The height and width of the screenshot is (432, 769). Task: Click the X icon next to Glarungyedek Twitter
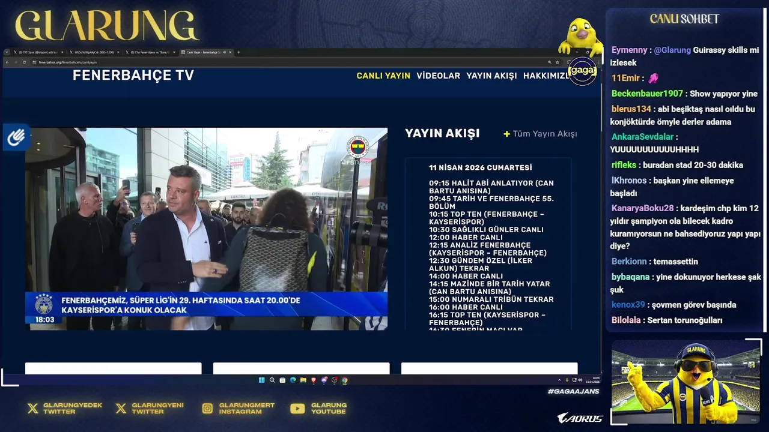tap(32, 409)
